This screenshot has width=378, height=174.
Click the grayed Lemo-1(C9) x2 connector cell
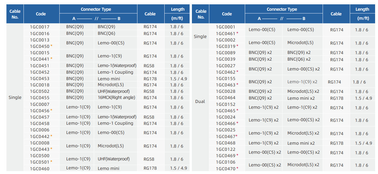tap(302, 82)
